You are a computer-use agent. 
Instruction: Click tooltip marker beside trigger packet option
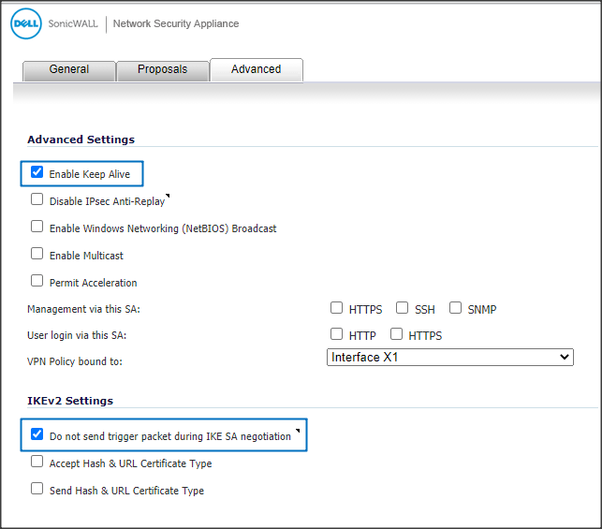297,432
